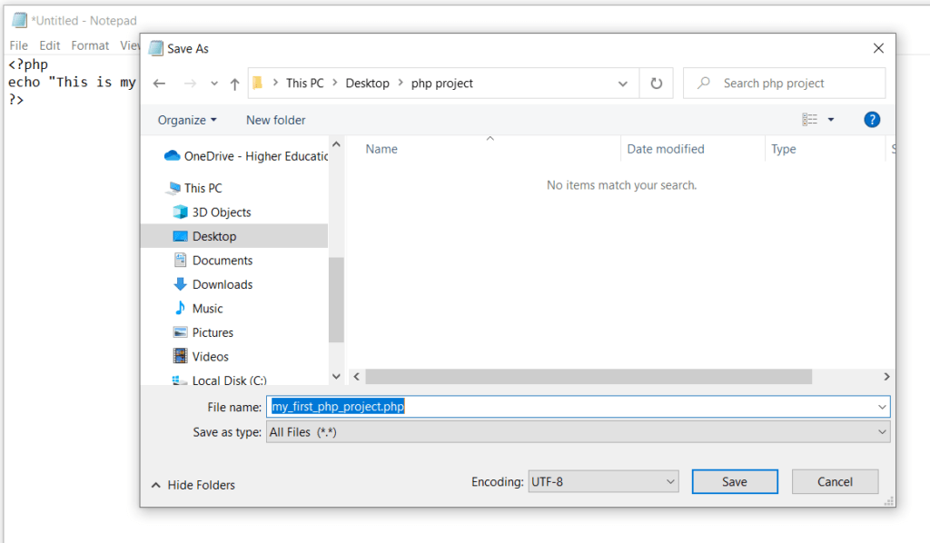Open the Encoding dropdown
930x543 pixels.
point(605,481)
